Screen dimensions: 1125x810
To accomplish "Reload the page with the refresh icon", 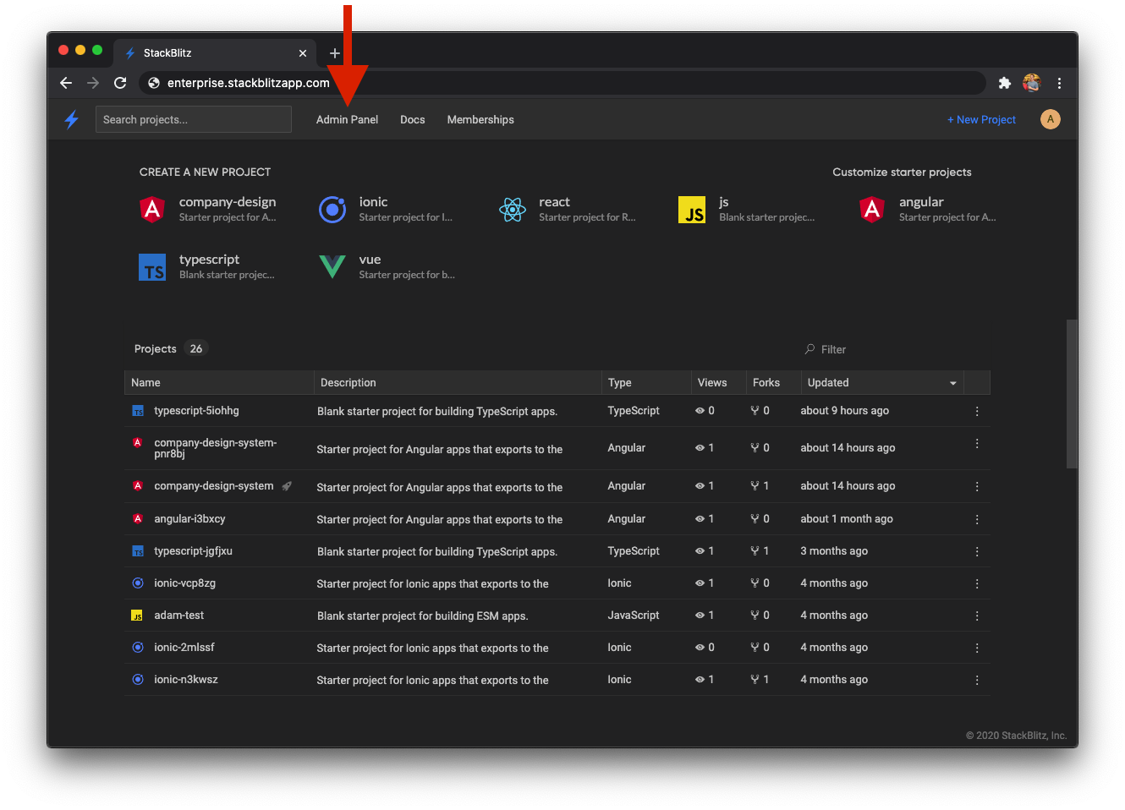I will point(120,83).
